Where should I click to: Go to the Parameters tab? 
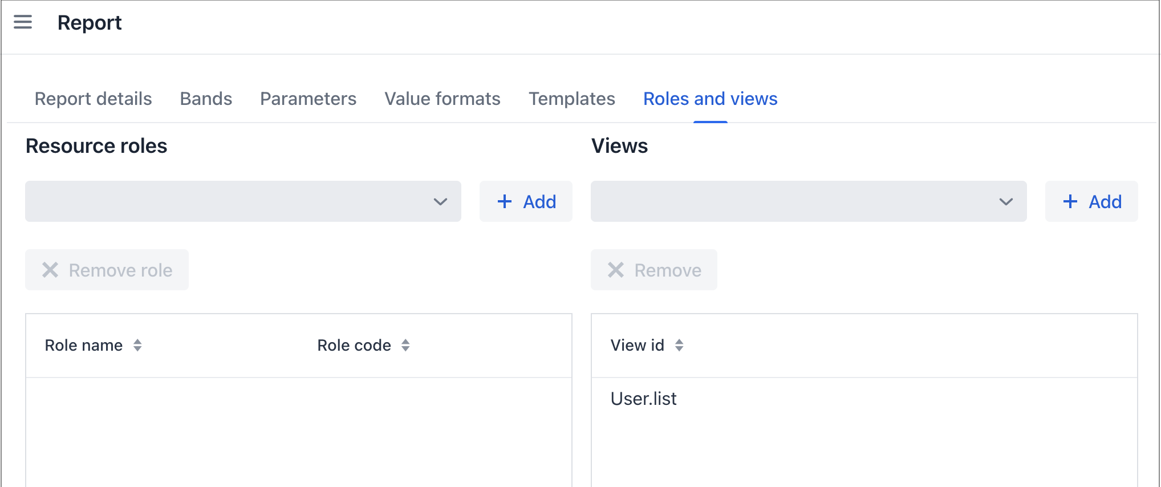click(308, 99)
